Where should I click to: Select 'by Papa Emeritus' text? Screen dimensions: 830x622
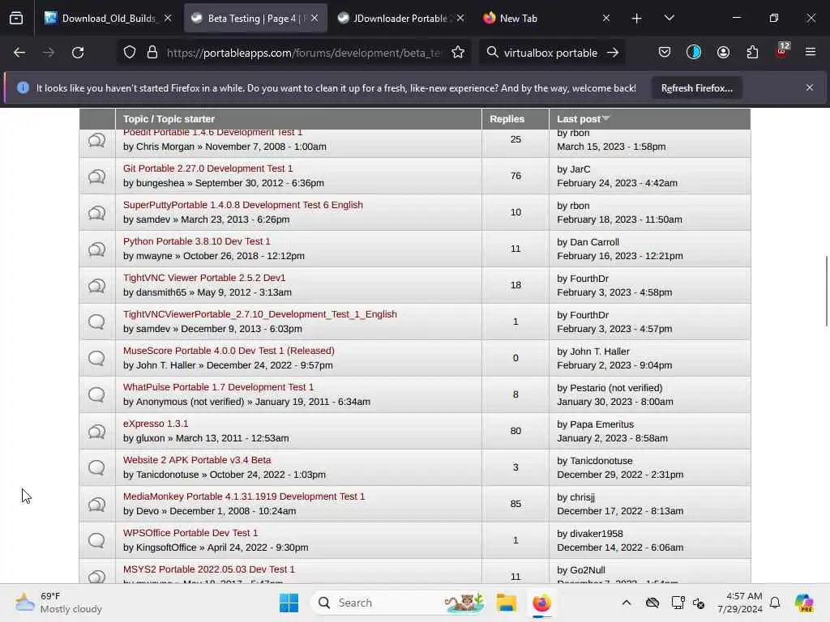595,424
